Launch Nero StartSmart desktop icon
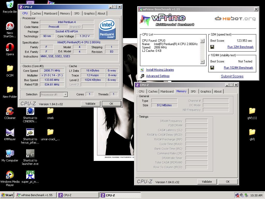The image size is (265, 199). tap(10, 26)
